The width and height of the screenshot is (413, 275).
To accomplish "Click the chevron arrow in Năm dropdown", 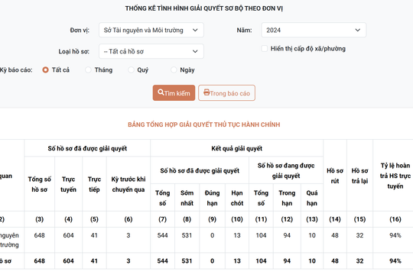I will [357, 30].
